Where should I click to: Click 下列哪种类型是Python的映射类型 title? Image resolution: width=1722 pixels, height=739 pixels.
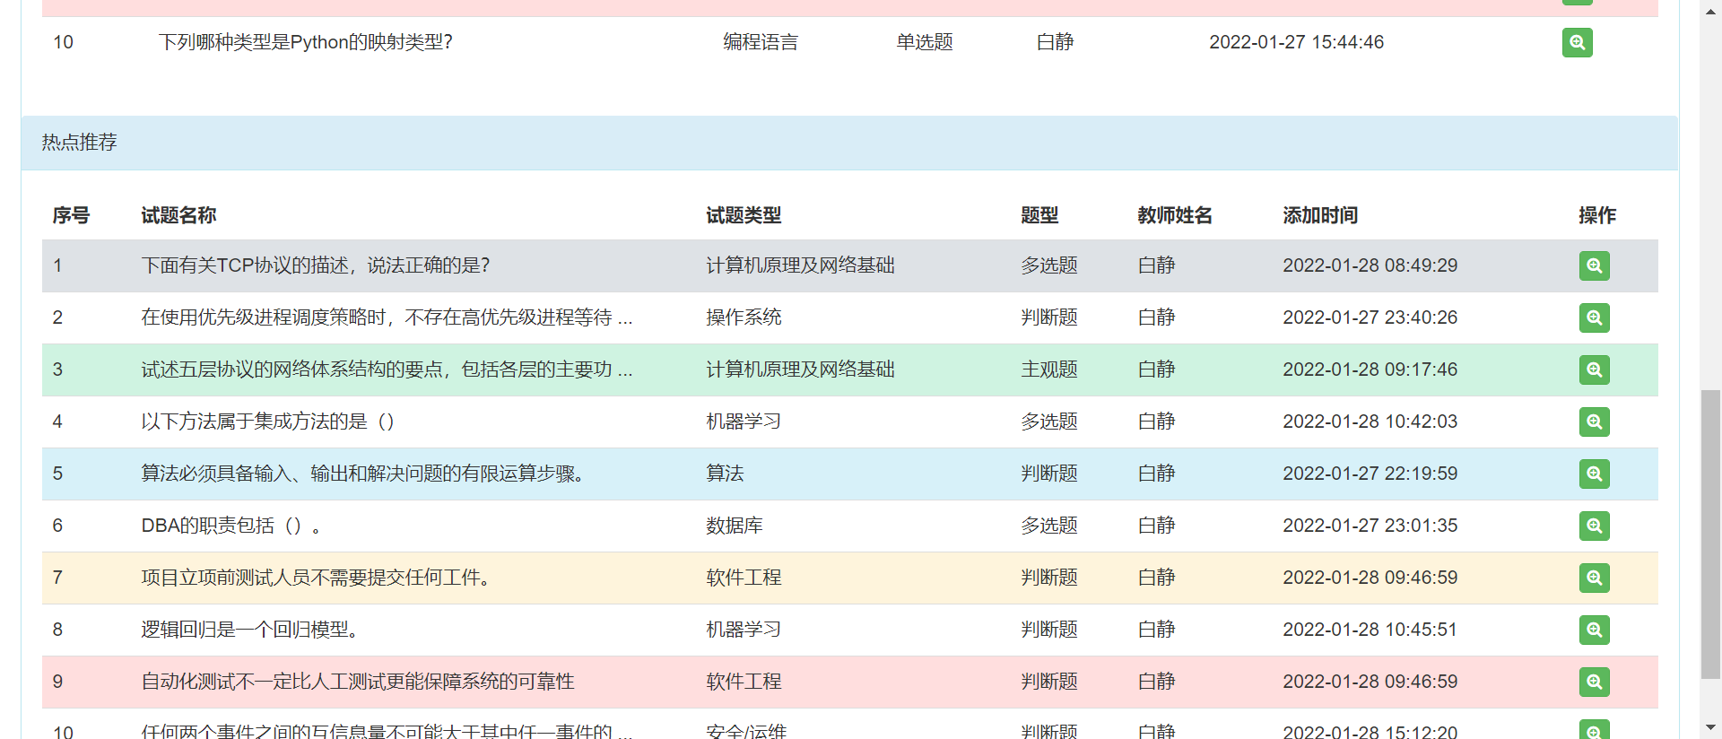coord(306,42)
